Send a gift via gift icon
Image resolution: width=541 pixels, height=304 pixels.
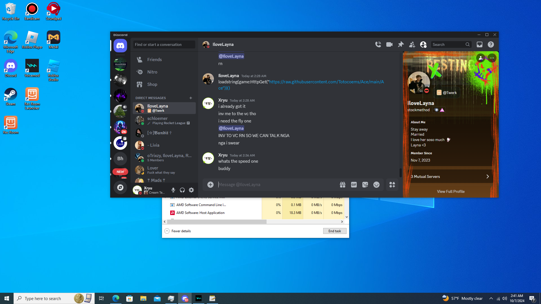[343, 185]
